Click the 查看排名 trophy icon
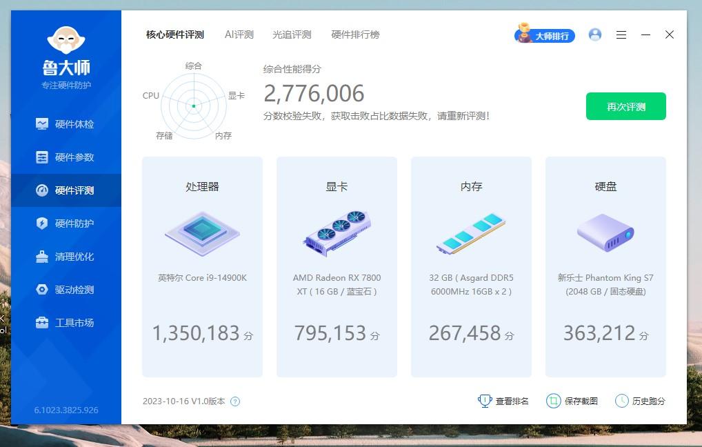The height and width of the screenshot is (447, 702). [x=484, y=401]
